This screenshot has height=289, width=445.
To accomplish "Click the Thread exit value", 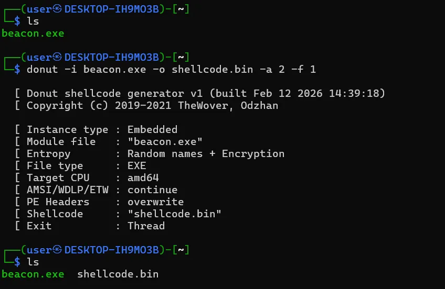I will [x=146, y=226].
